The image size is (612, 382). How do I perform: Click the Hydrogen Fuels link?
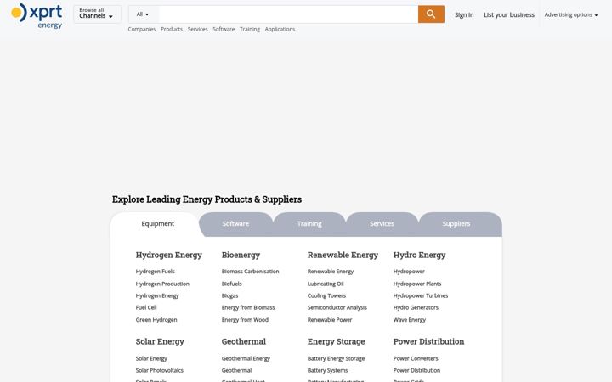click(x=156, y=272)
